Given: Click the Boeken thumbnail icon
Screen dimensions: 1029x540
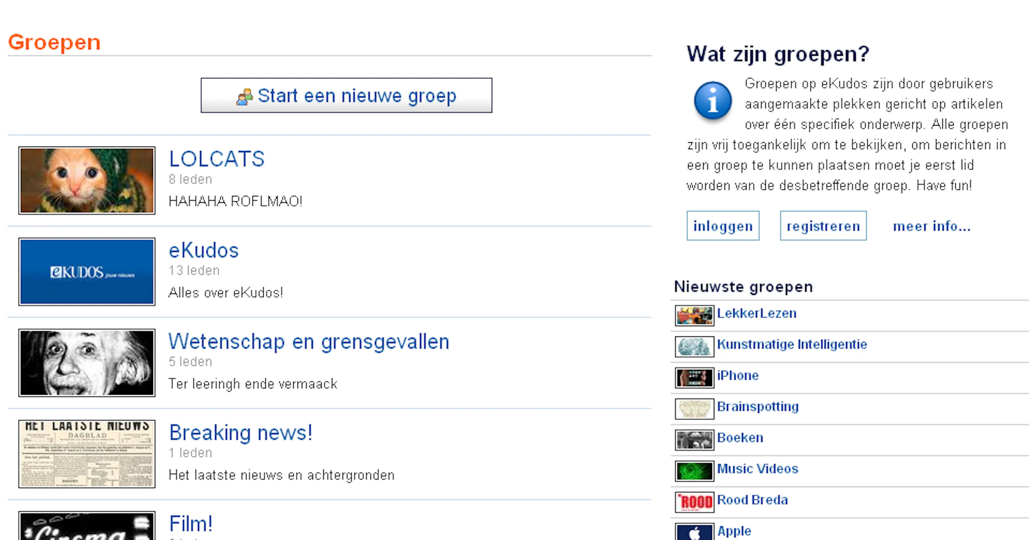Looking at the screenshot, I should (695, 440).
